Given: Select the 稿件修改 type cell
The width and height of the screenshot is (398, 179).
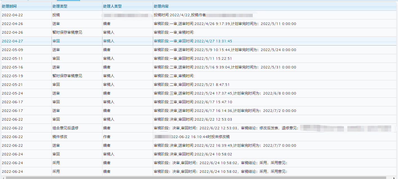Looking at the screenshot, I should pyautogui.click(x=60, y=137).
